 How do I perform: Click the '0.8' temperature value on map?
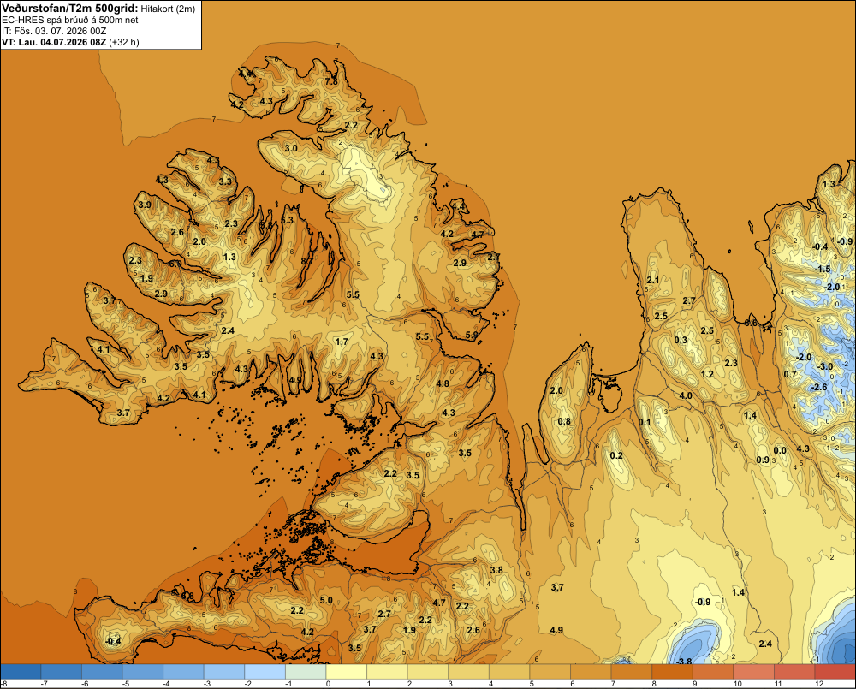pyautogui.click(x=564, y=421)
